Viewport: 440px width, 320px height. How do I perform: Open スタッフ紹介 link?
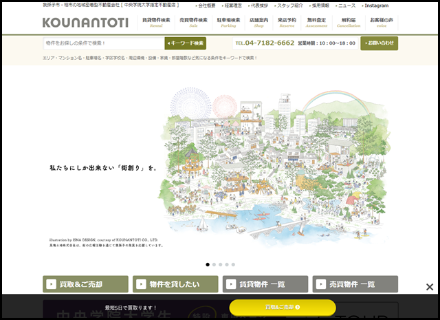pos(289,6)
